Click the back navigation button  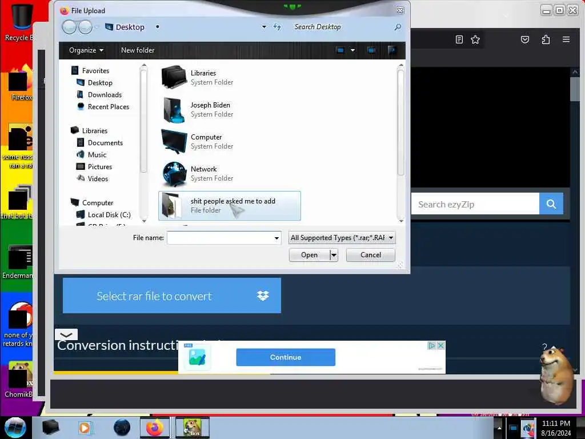[x=69, y=27]
